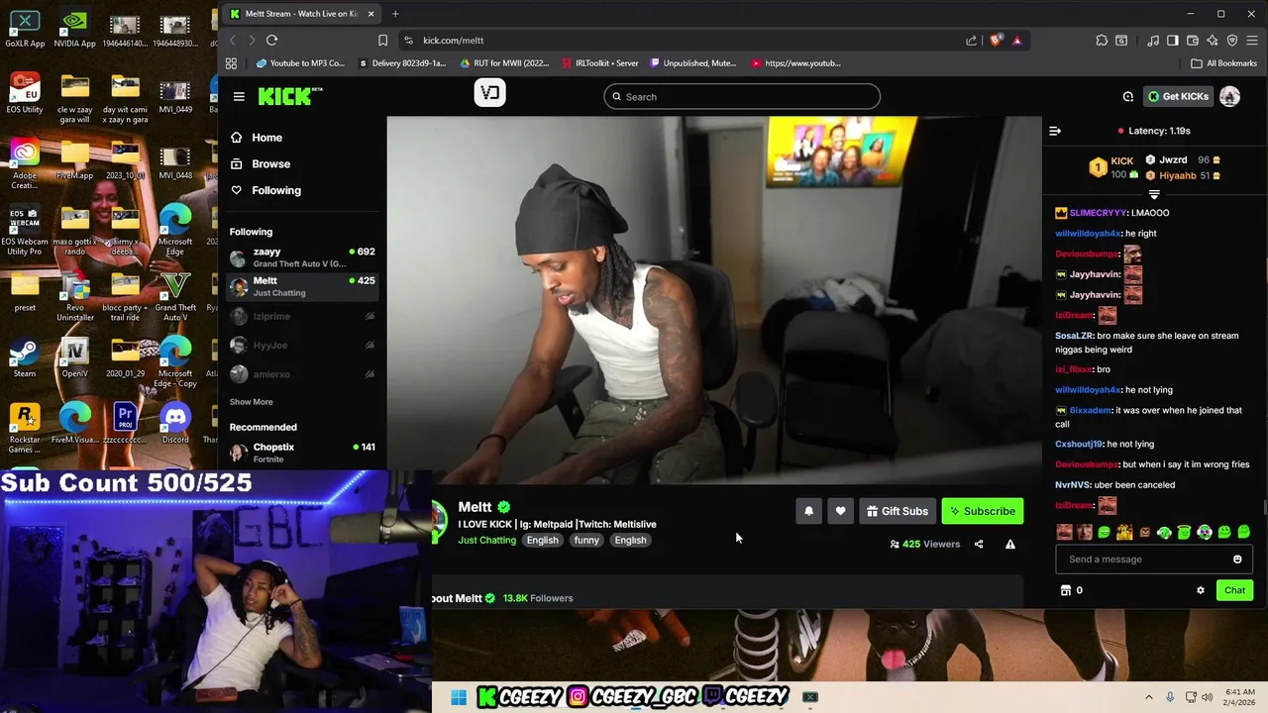Open Discord desktop shortcut
Image resolution: width=1268 pixels, height=713 pixels.
[175, 422]
